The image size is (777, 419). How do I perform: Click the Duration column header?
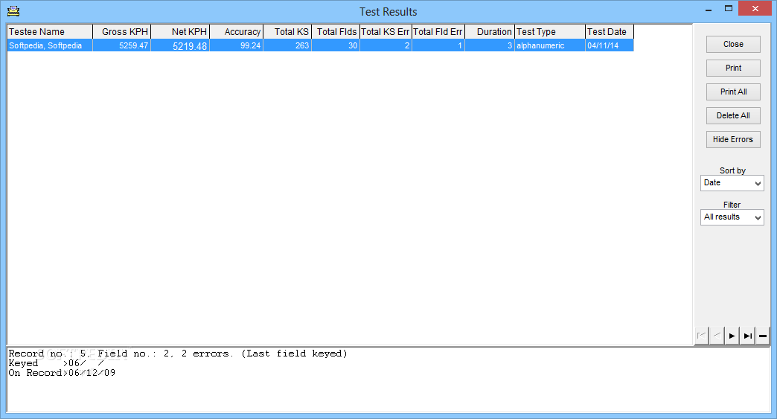pyautogui.click(x=490, y=32)
